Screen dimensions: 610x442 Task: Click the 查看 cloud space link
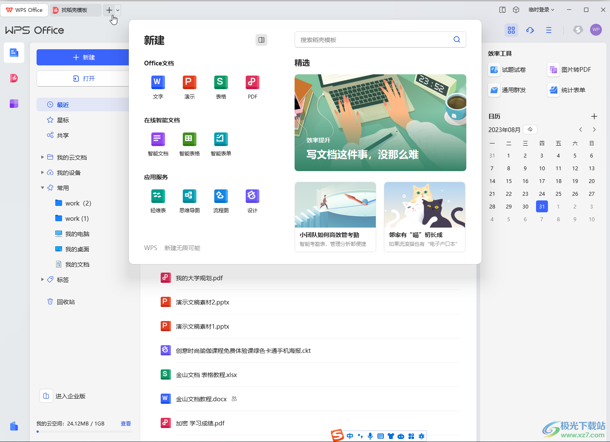126,423
